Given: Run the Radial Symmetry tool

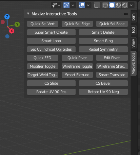Looking at the screenshot, I should 103,49.
